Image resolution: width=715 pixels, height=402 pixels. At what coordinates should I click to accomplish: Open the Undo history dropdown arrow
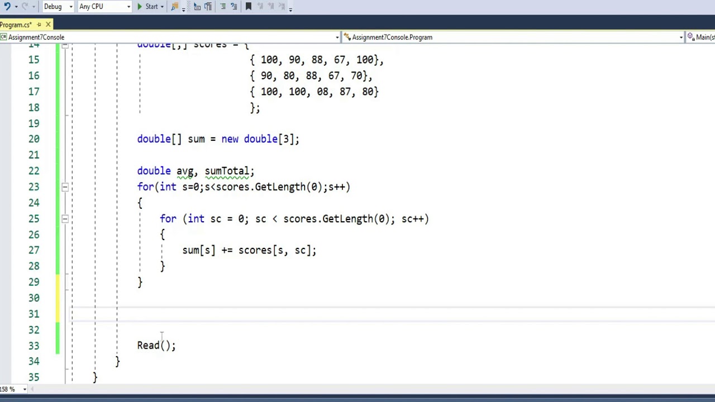pos(16,7)
